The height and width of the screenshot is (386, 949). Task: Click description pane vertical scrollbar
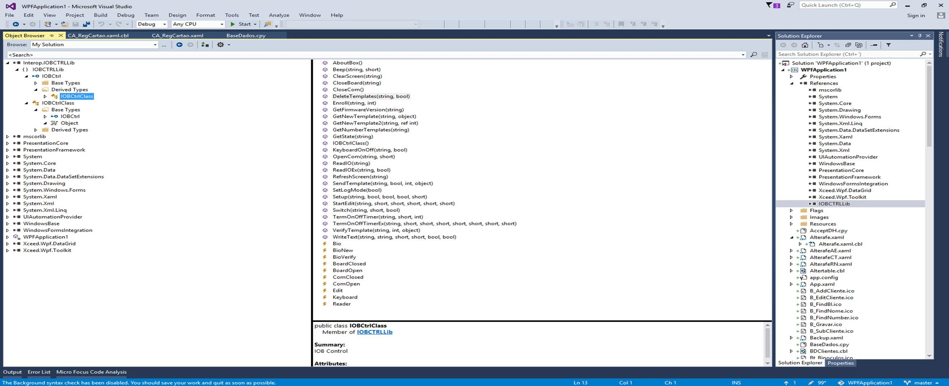pos(767,344)
